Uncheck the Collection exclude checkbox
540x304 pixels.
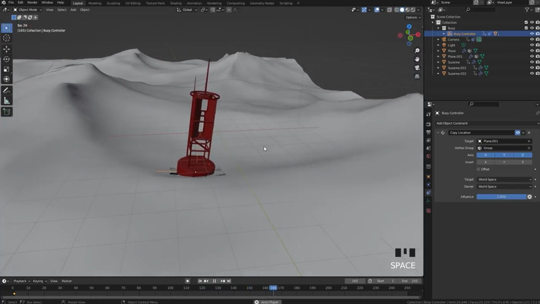tap(526, 22)
